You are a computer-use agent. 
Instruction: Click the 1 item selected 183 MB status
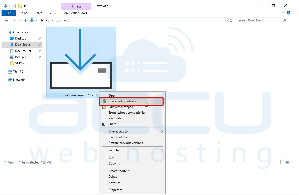(35, 162)
